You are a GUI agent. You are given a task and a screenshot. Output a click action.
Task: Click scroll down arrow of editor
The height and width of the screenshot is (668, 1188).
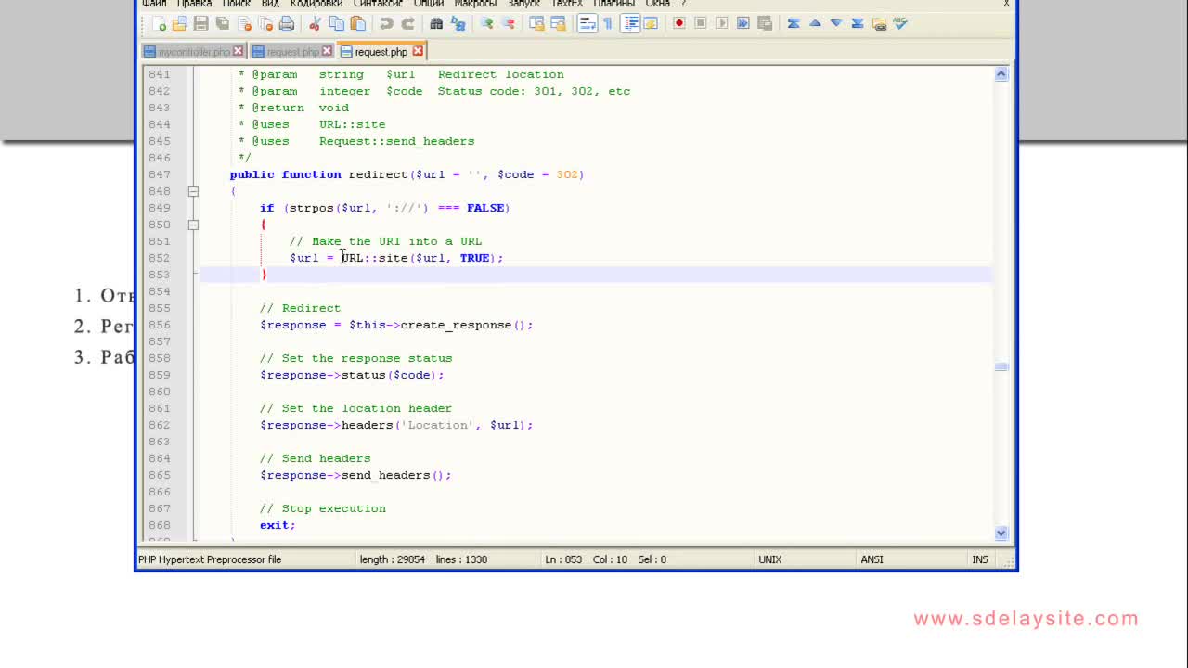[x=1001, y=533]
